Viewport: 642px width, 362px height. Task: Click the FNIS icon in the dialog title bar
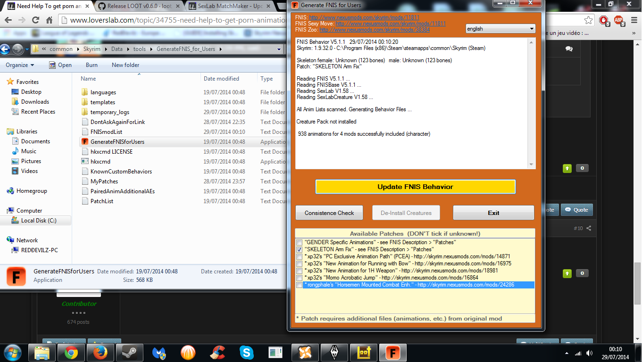click(295, 5)
